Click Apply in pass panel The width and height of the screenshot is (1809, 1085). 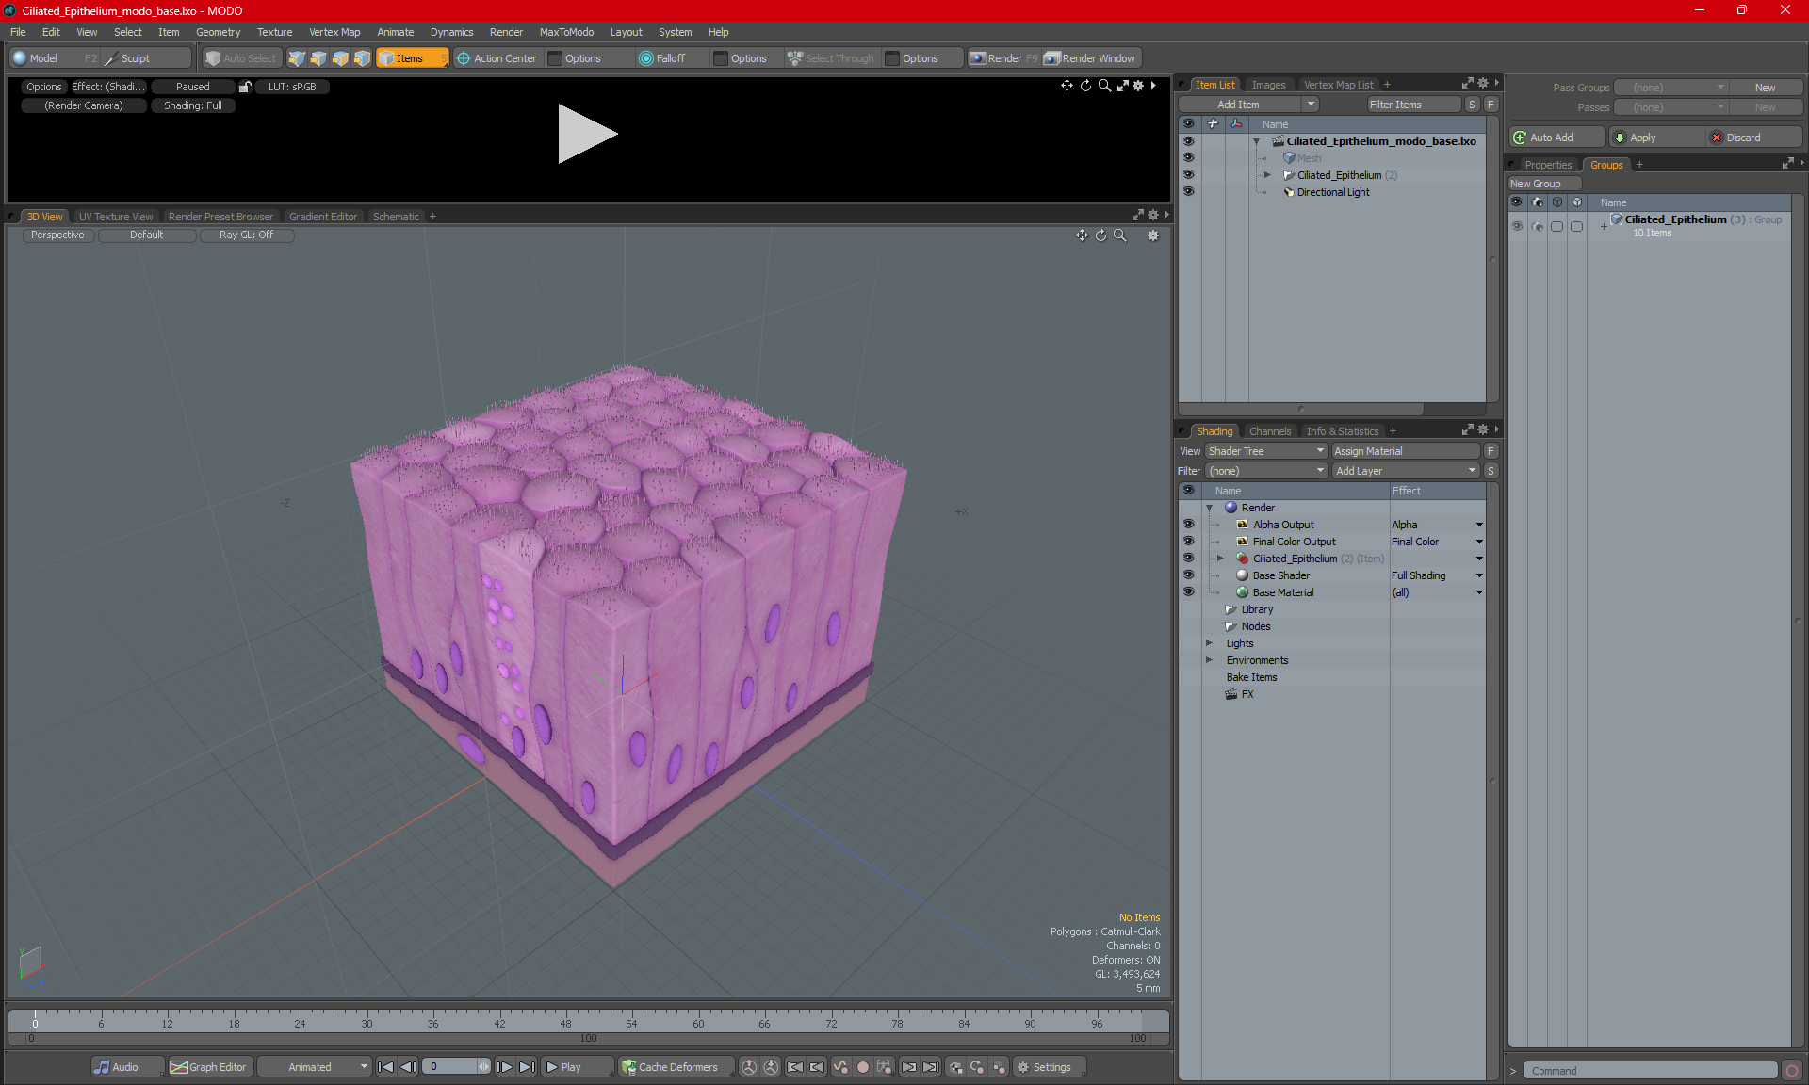[x=1656, y=138]
